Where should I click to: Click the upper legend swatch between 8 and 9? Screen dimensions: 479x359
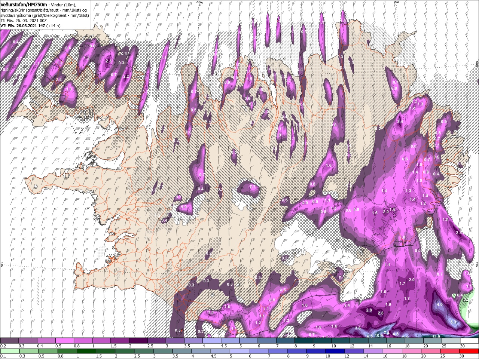pos(304,341)
